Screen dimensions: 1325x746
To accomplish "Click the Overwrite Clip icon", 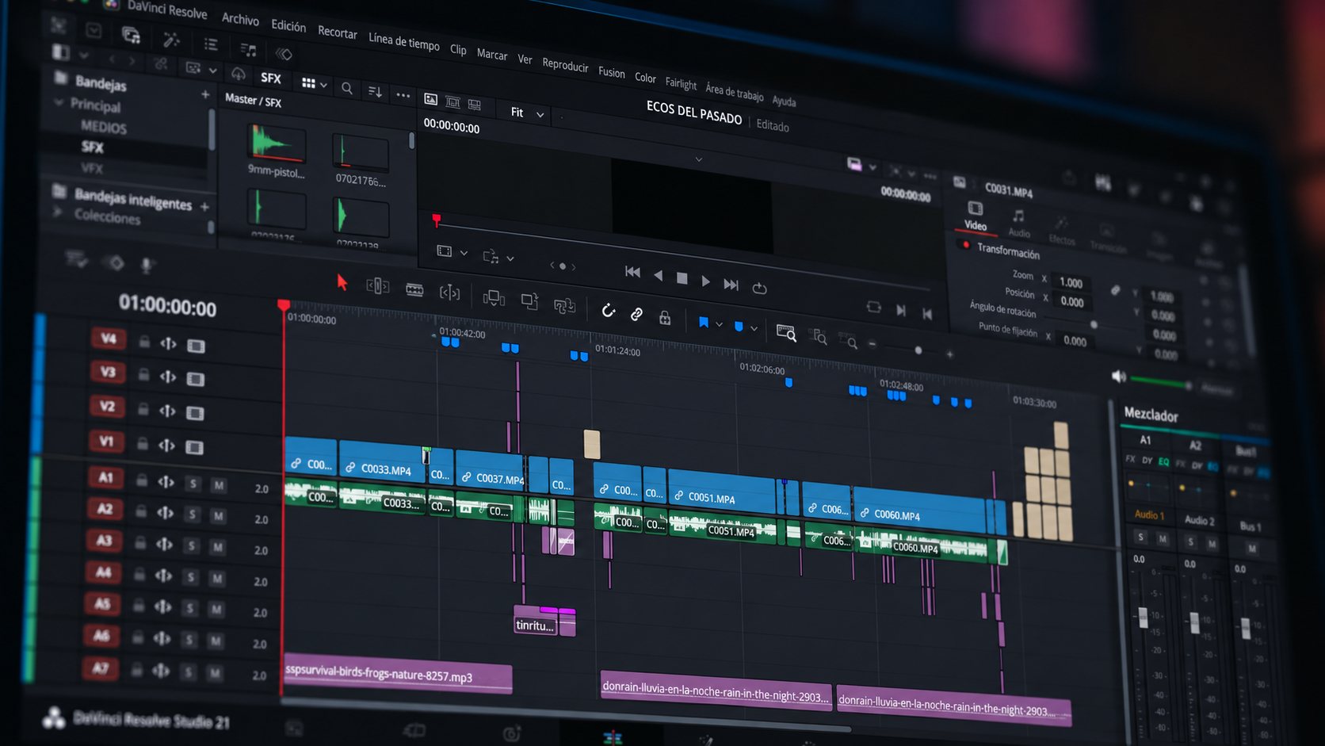I will 529,301.
